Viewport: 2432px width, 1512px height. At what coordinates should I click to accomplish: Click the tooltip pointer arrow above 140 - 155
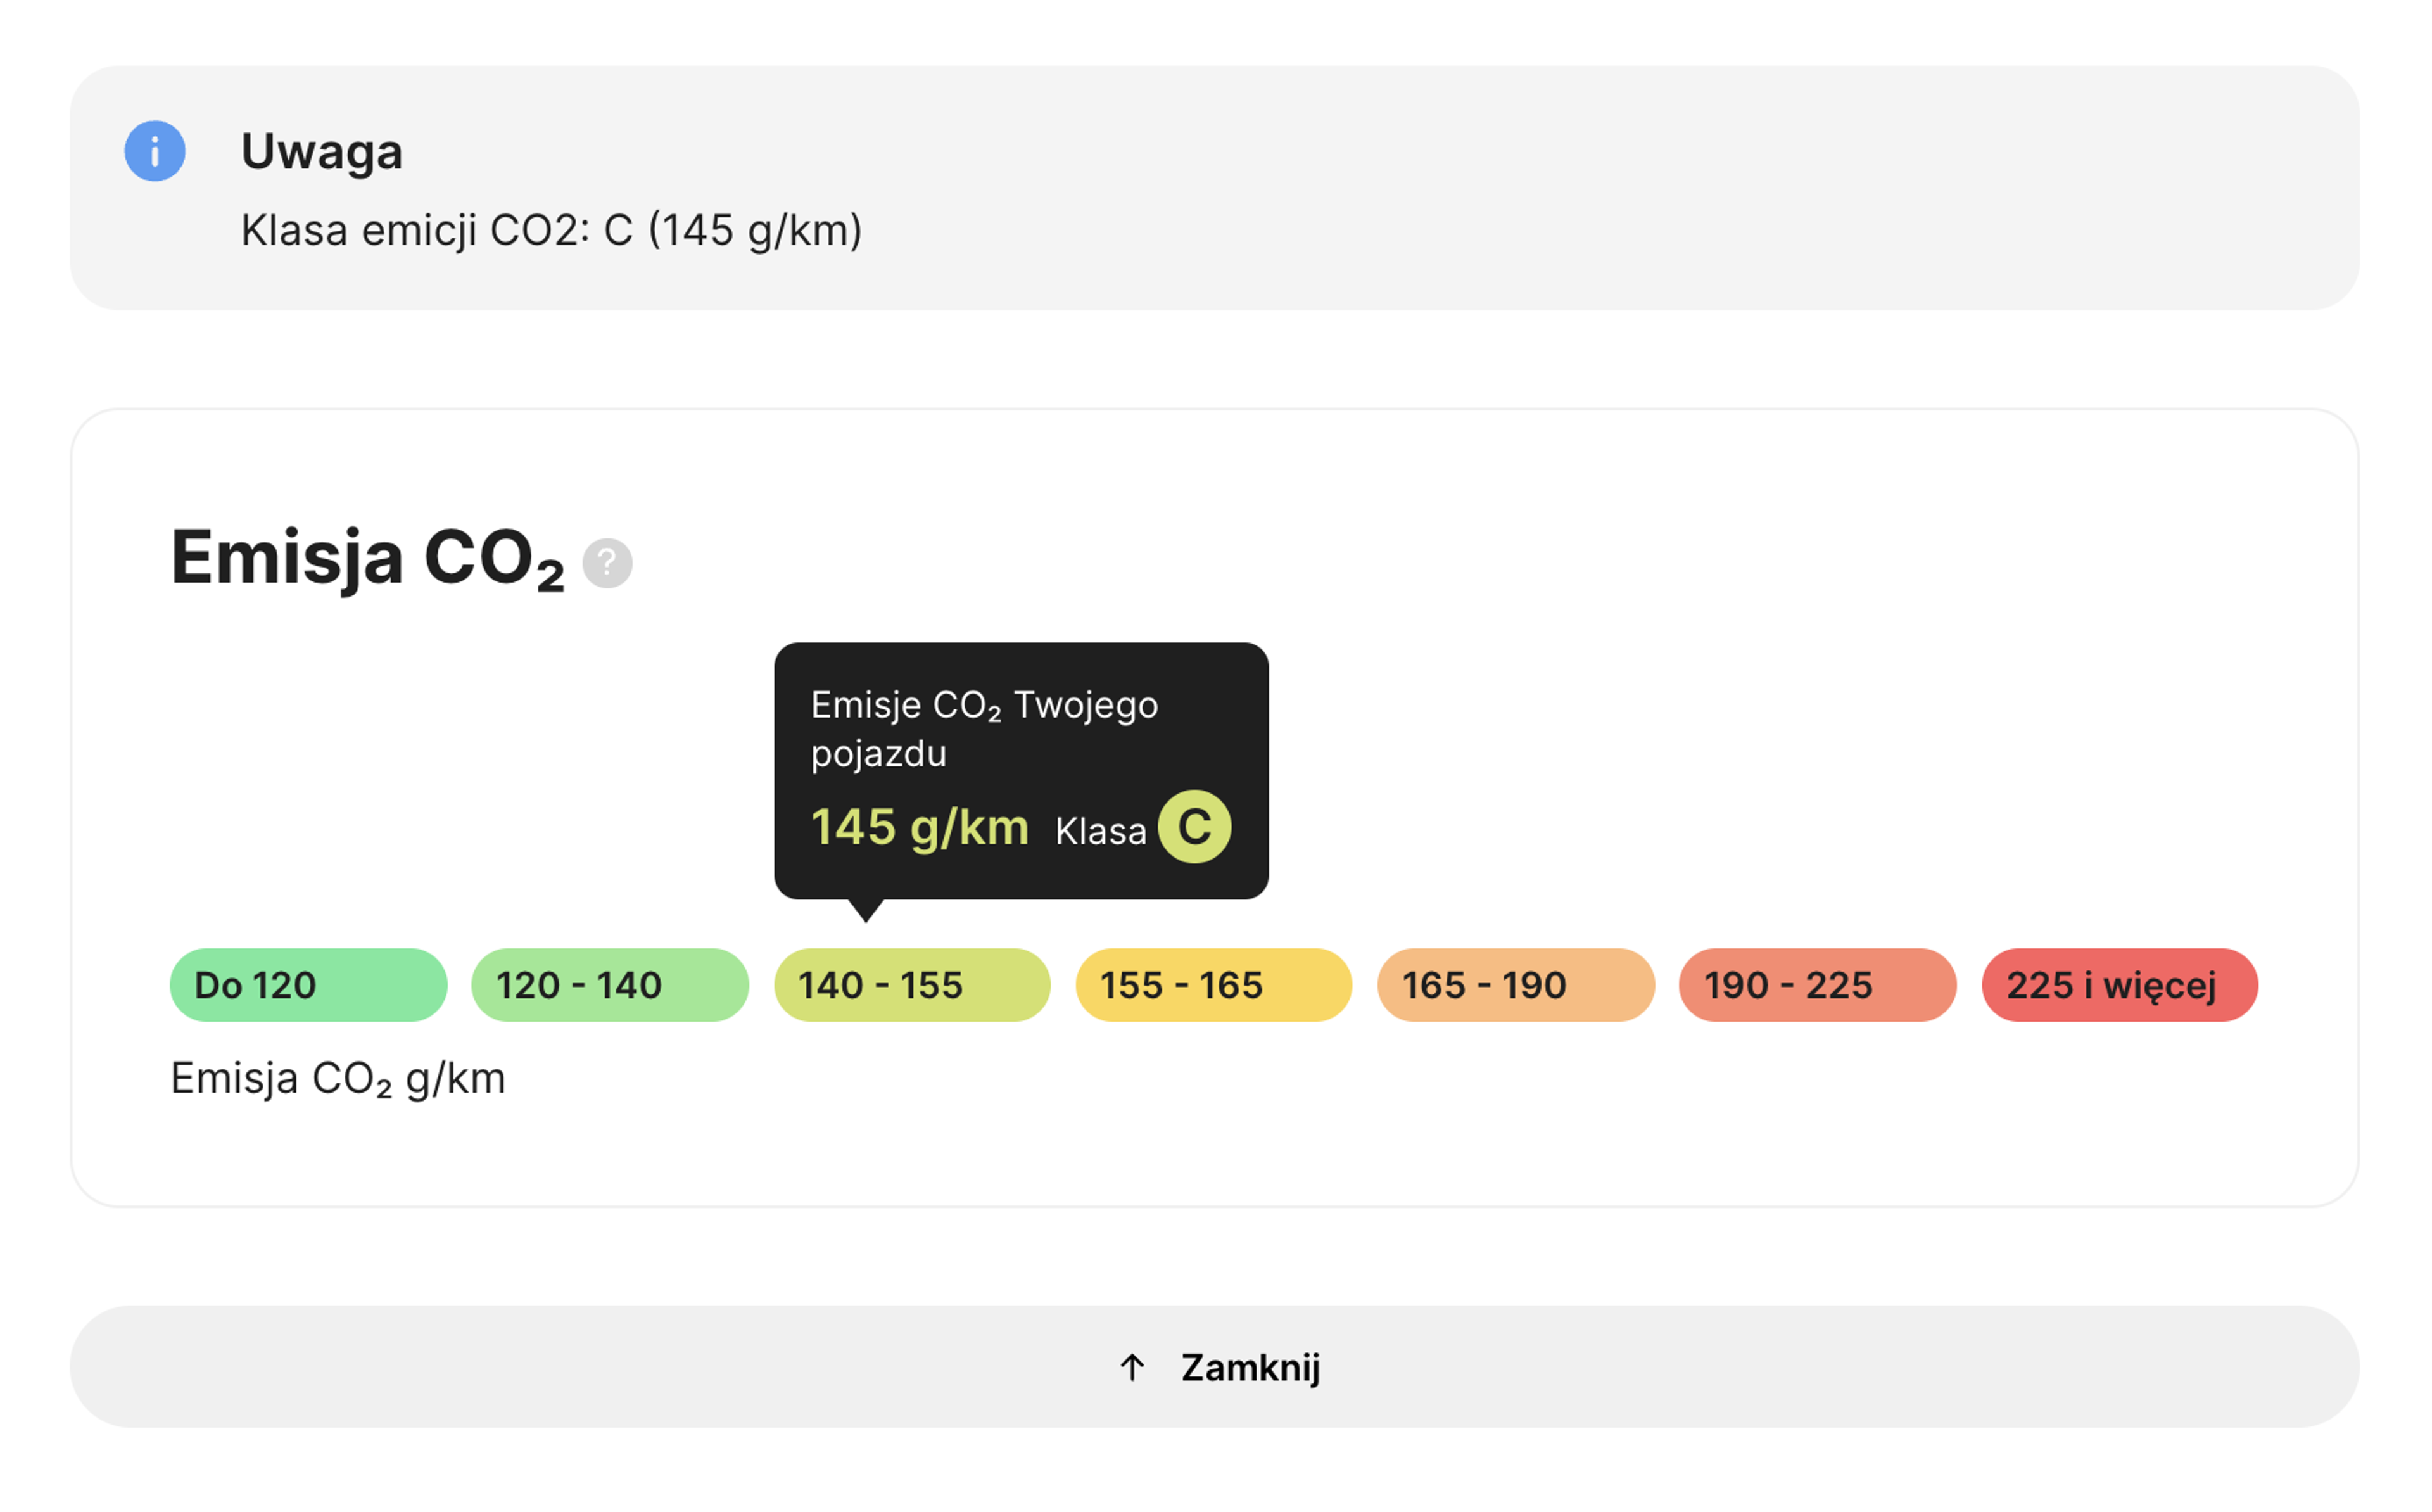click(866, 910)
